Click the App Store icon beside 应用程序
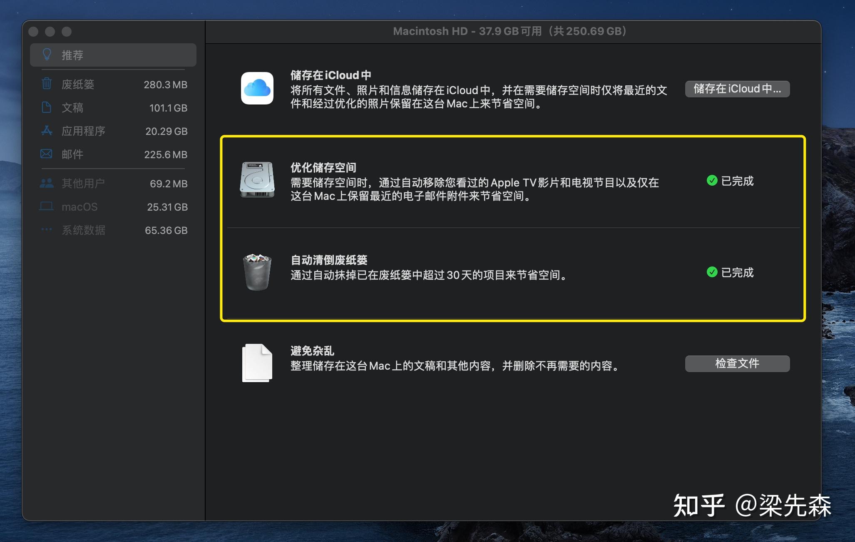This screenshot has height=542, width=855. tap(47, 131)
